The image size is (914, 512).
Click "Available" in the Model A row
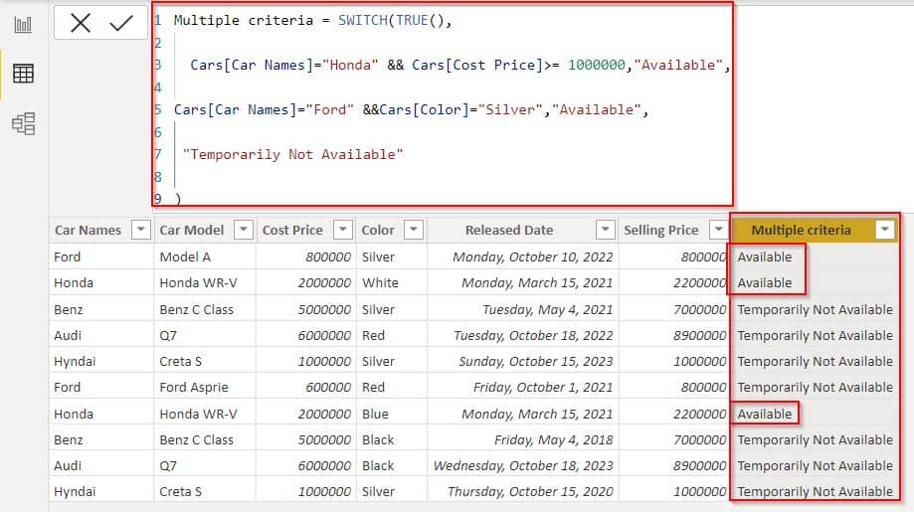coord(764,256)
